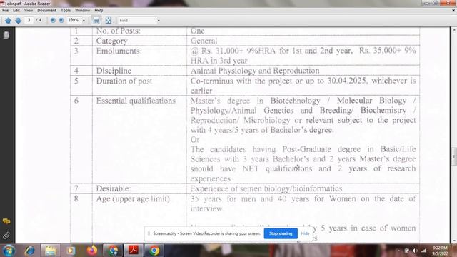
Task: Click the 'No. of Posts:' cell
Action: (x=118, y=31)
